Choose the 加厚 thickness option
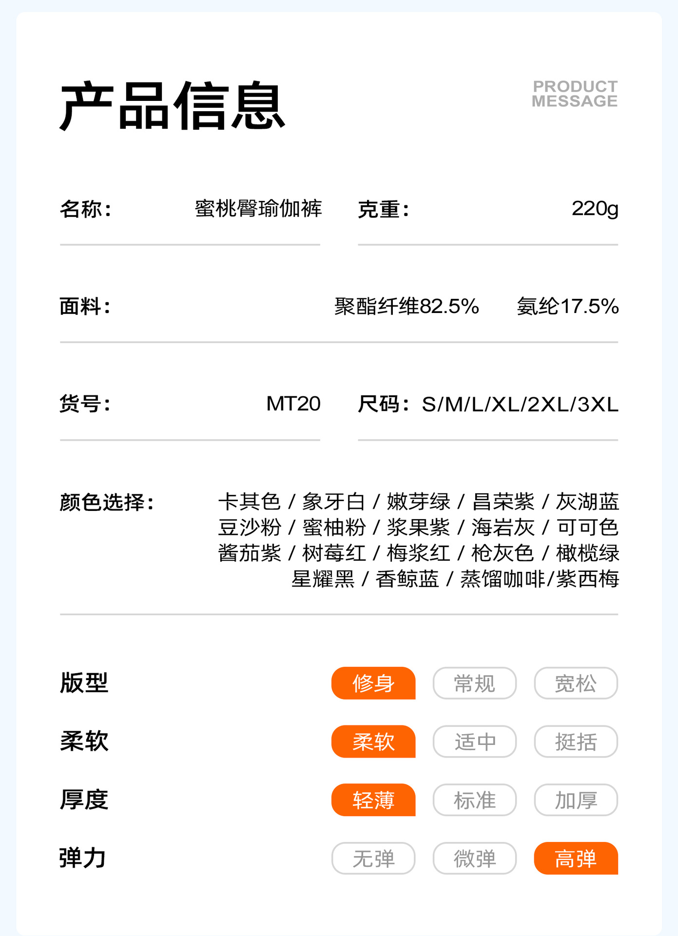 coord(576,800)
